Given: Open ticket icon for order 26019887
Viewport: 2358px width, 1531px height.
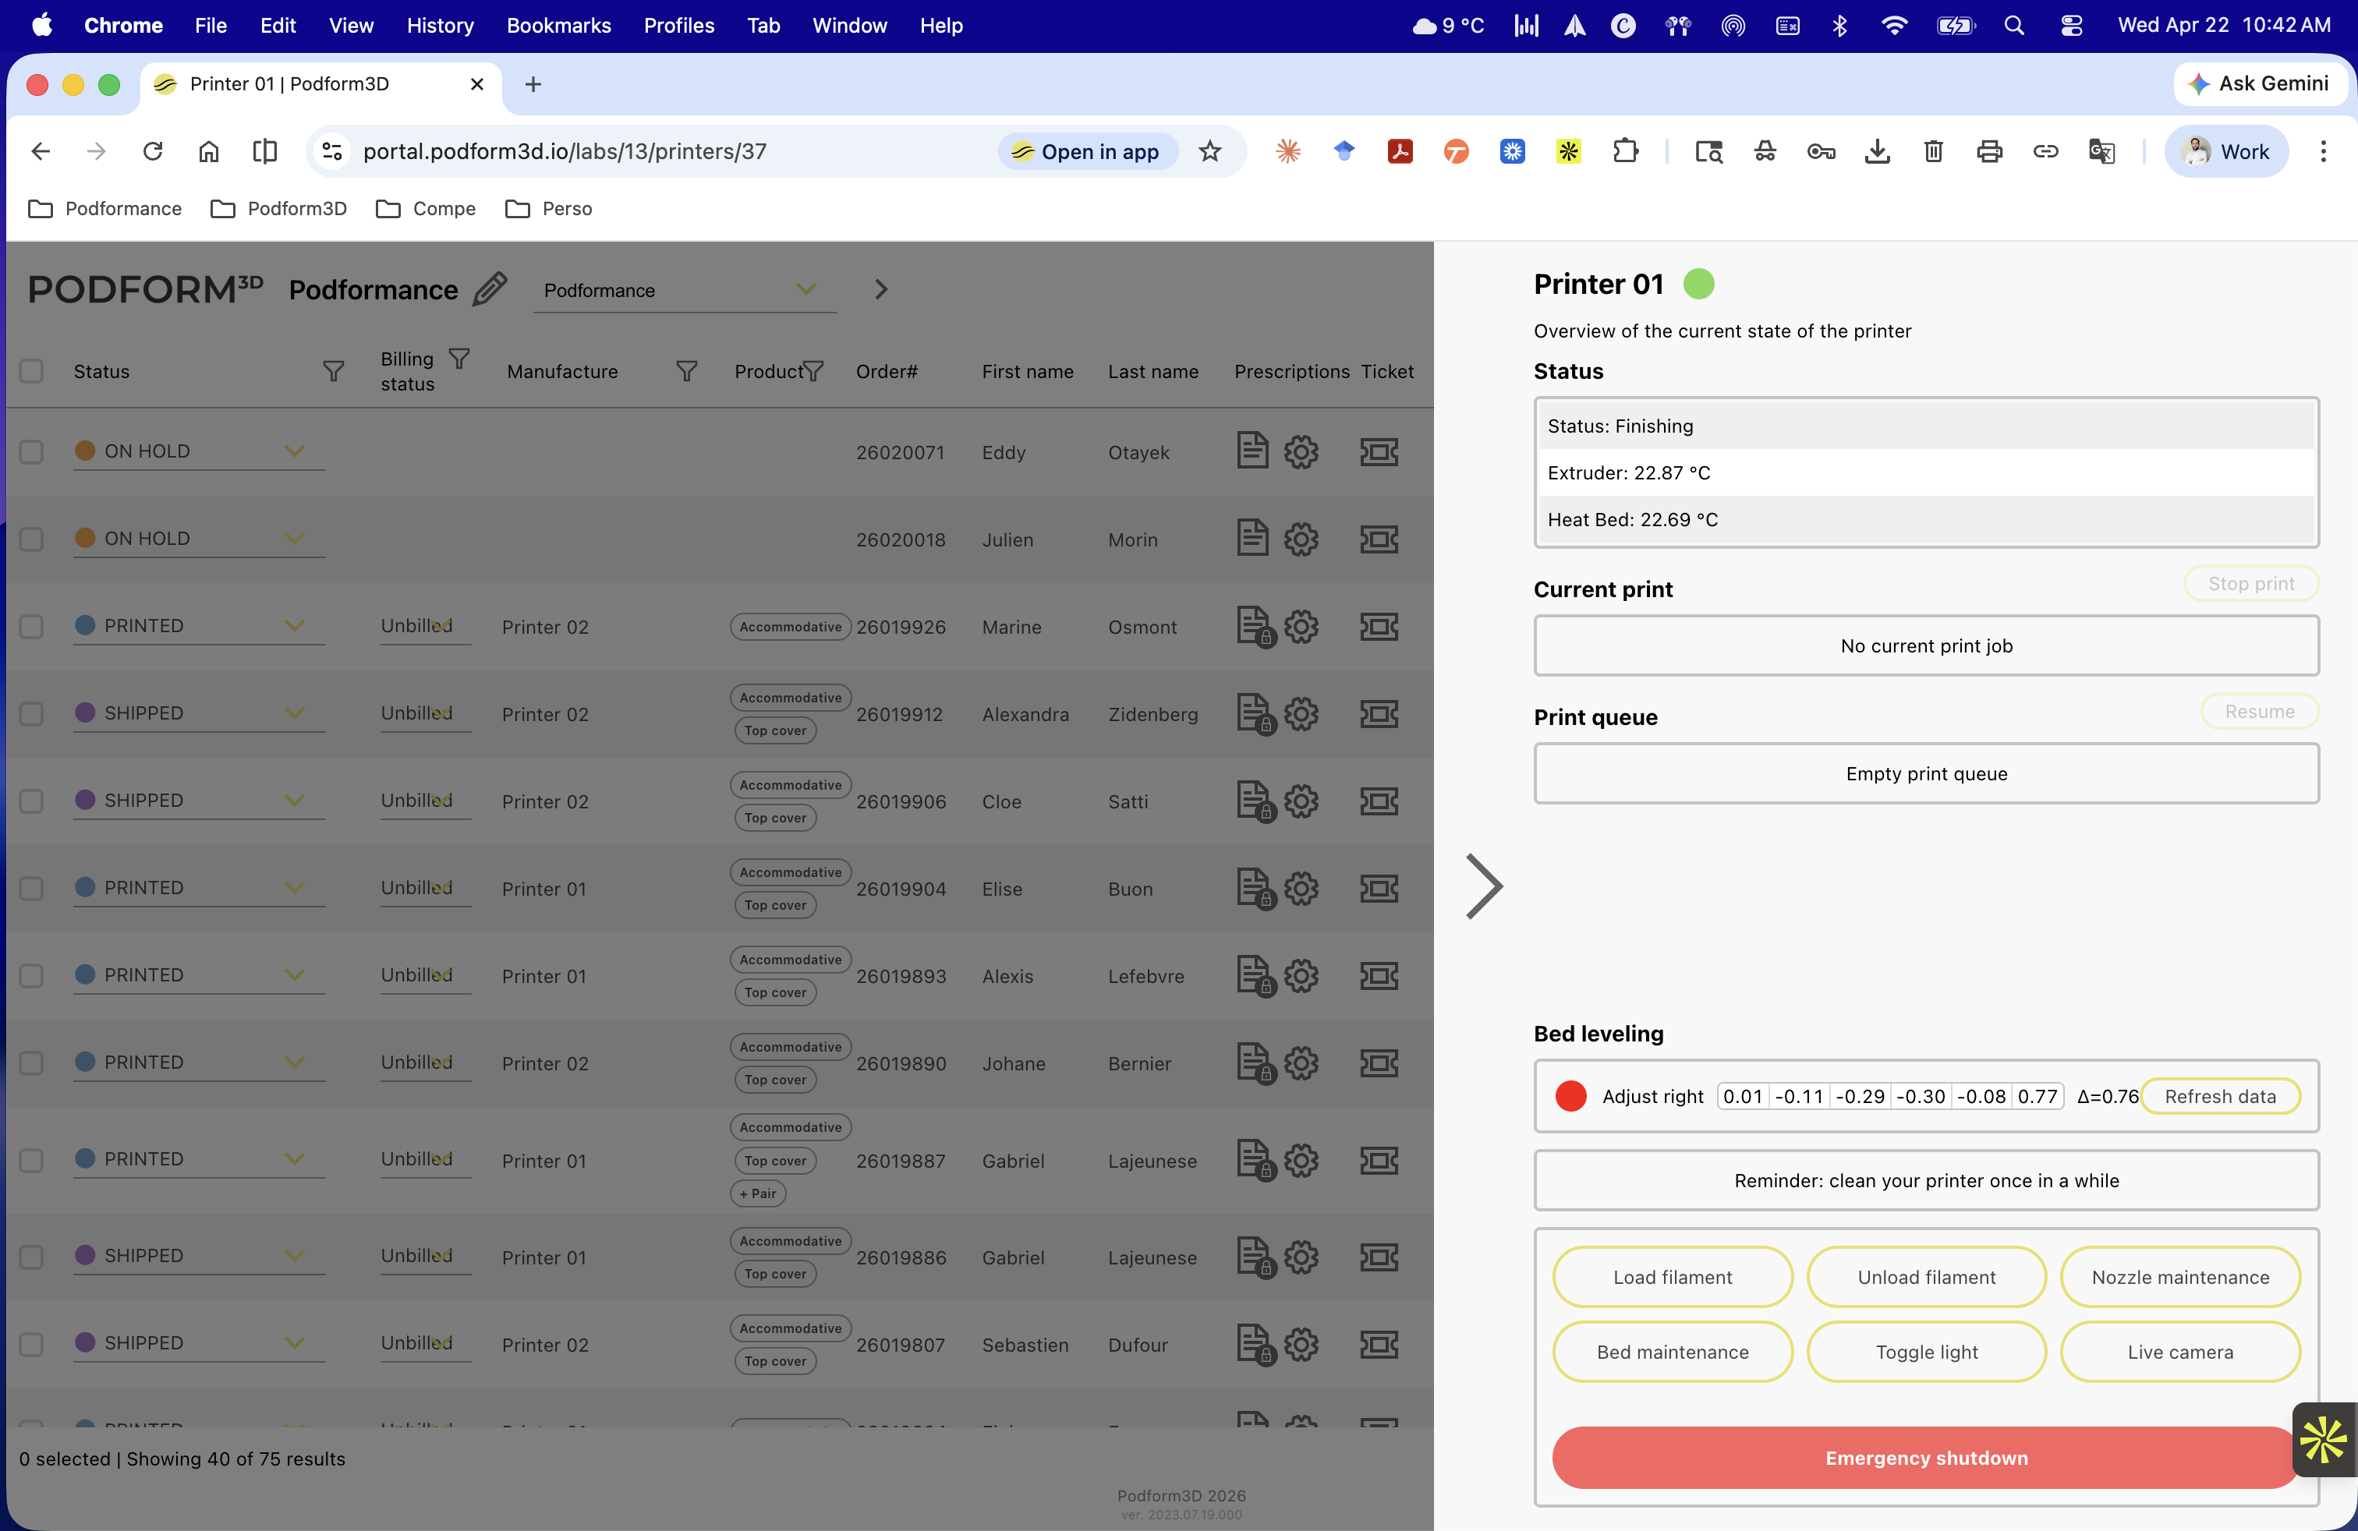Looking at the screenshot, I should [1379, 1160].
